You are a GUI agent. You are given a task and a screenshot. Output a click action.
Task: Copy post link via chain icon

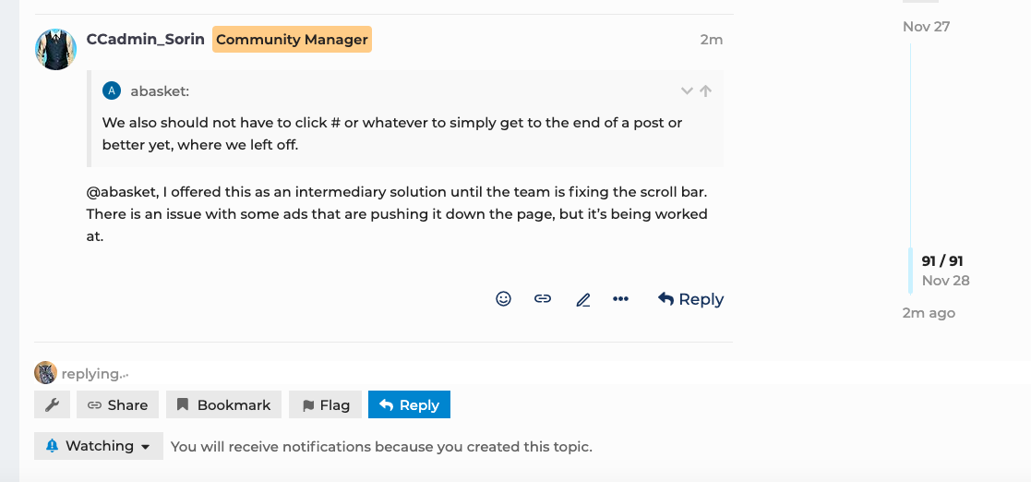[543, 299]
